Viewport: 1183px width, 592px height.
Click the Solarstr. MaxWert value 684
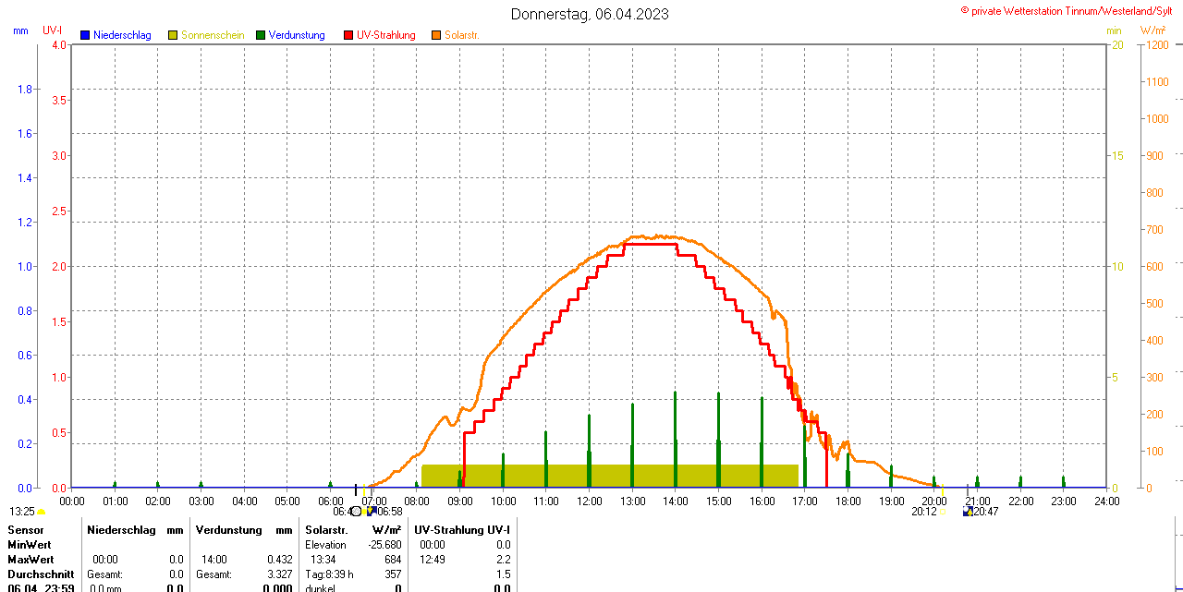coord(392,560)
